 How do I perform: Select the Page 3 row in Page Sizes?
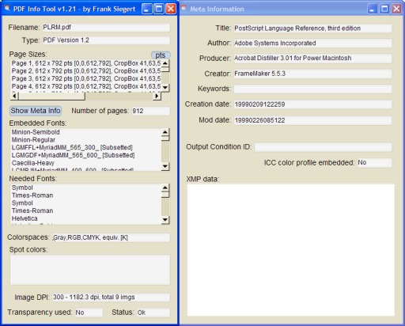point(86,78)
